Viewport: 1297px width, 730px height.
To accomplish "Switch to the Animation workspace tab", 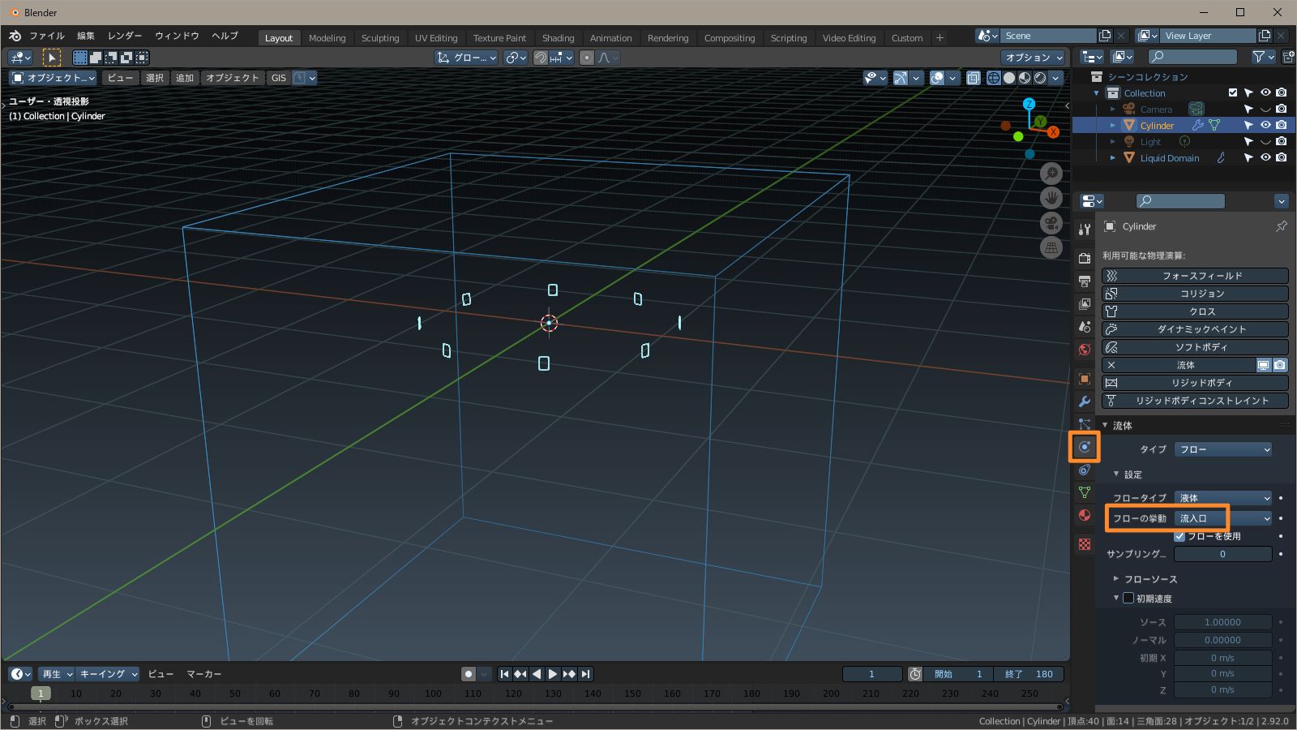I will pyautogui.click(x=610, y=38).
